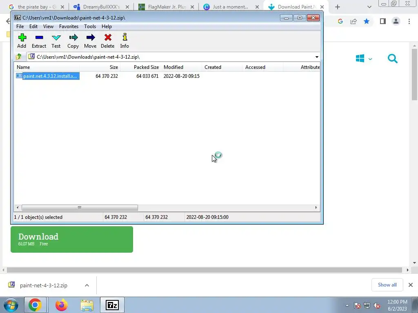
Task: Open Chrome tab search dropdown
Action: click(x=369, y=7)
